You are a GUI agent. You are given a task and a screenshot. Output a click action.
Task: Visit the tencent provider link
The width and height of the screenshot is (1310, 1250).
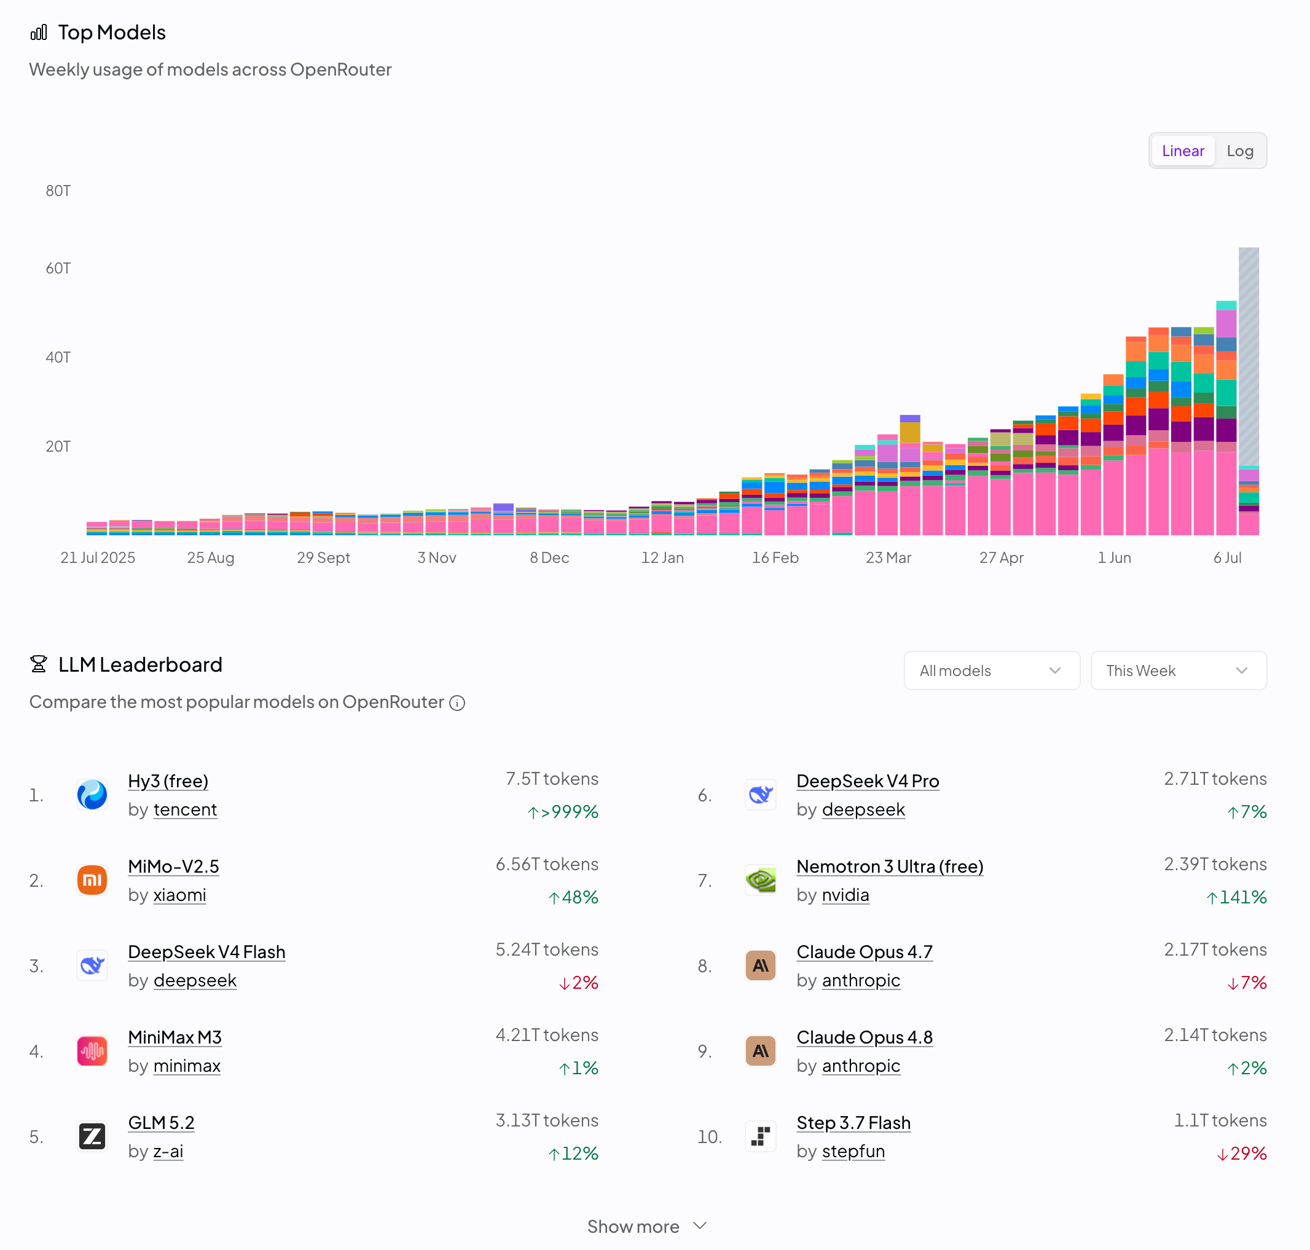[x=185, y=809]
